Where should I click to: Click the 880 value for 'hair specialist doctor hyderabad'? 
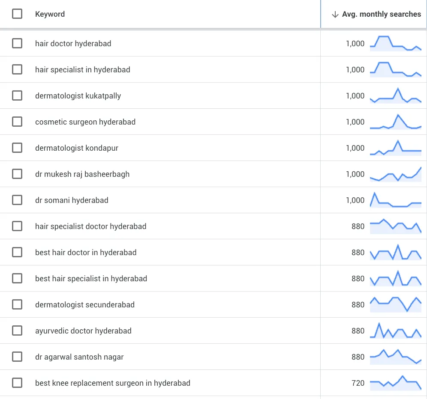coord(358,226)
